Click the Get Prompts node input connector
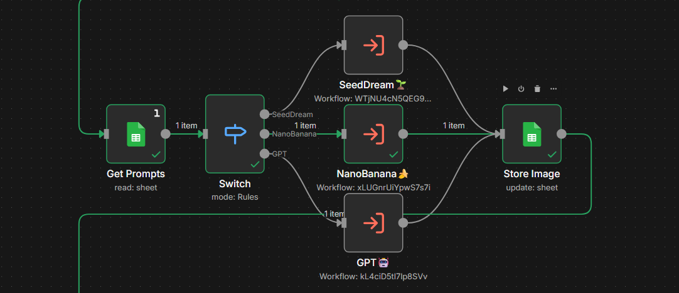The width and height of the screenshot is (679, 293). click(x=107, y=134)
